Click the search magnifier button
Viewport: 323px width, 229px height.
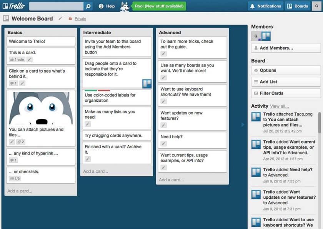88,6
